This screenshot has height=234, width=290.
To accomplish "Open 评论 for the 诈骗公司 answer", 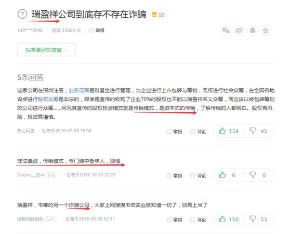I will [x=198, y=220].
